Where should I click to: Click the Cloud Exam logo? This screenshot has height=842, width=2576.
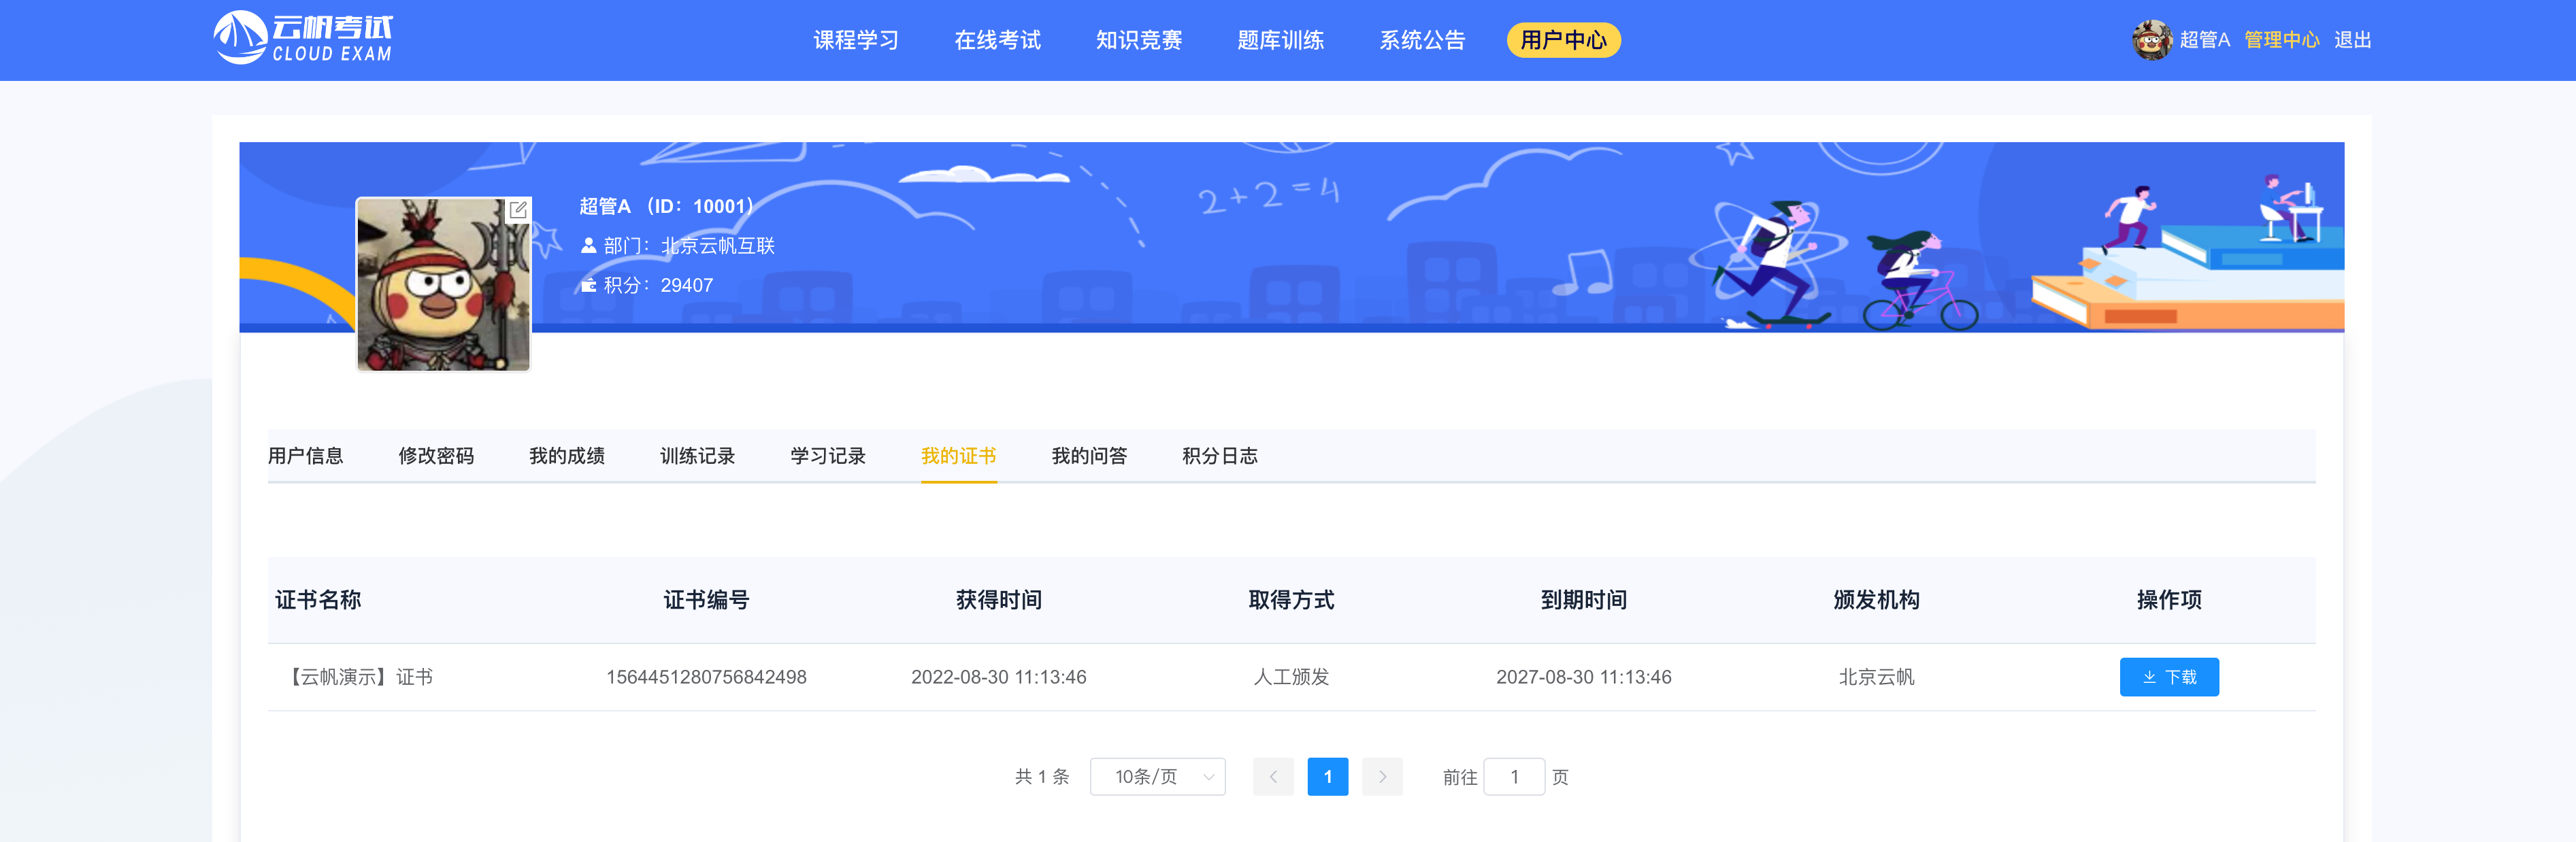point(303,38)
